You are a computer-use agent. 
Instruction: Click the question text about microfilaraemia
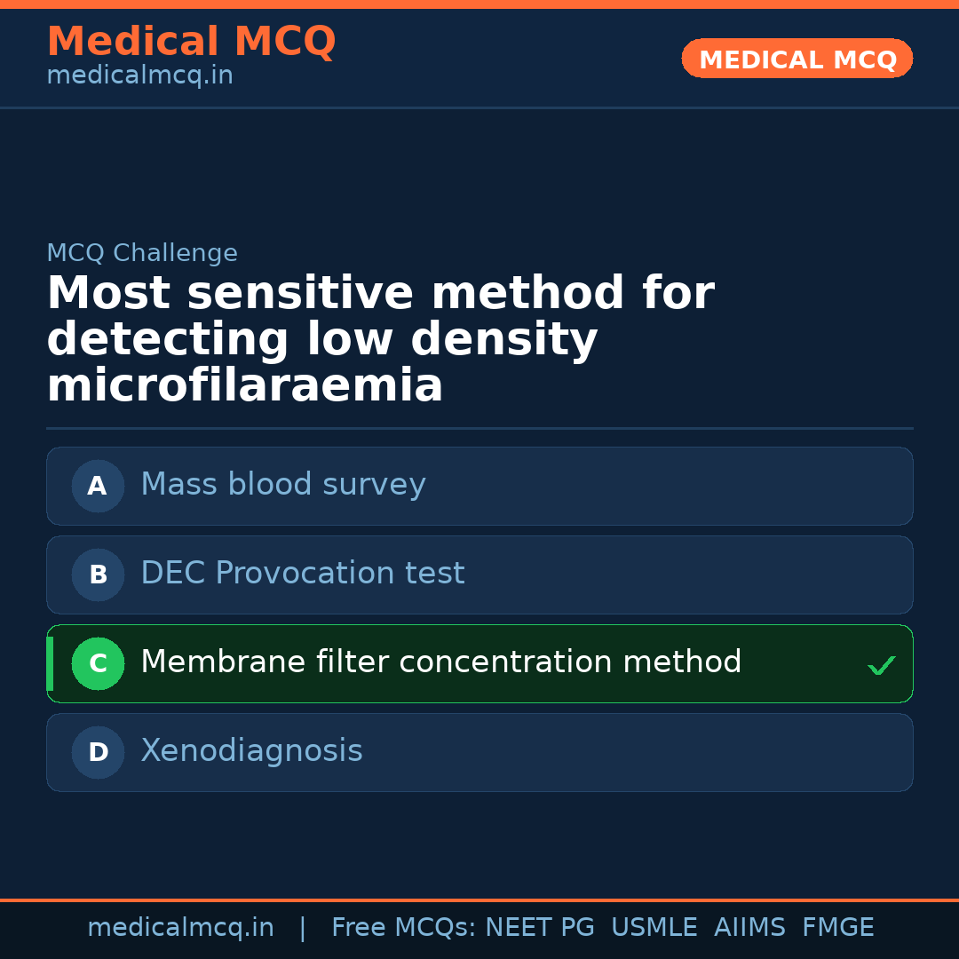(380, 339)
